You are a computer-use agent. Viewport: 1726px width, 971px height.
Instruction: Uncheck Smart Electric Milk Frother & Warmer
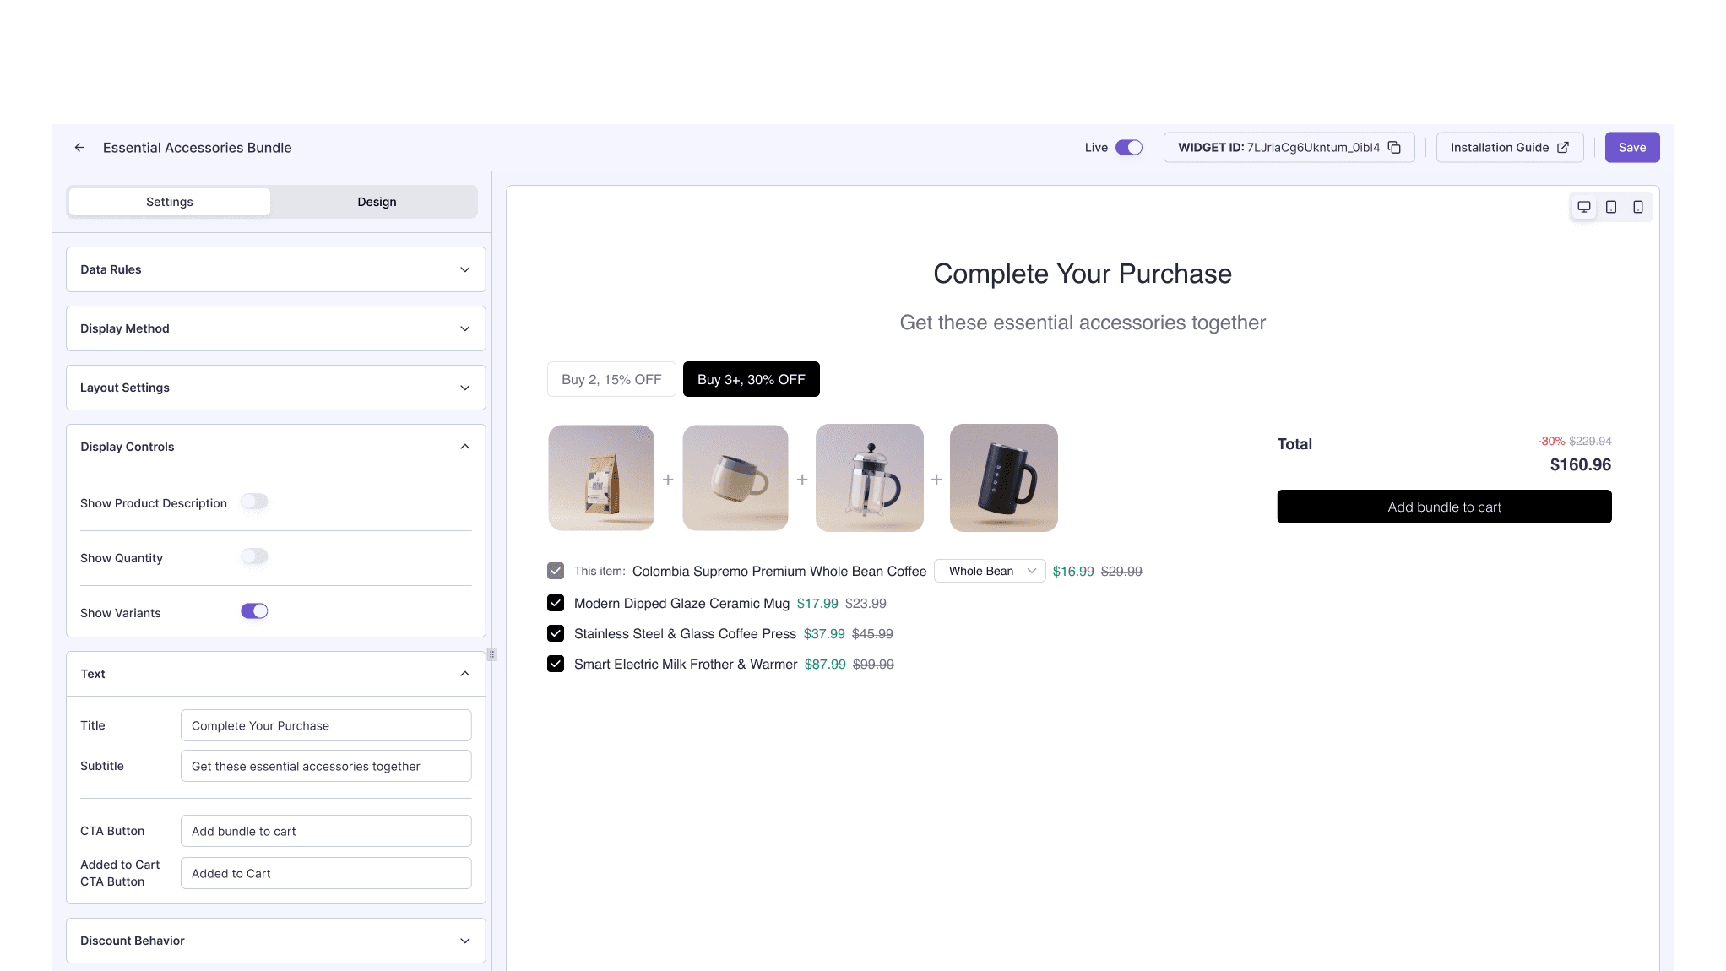coord(556,664)
